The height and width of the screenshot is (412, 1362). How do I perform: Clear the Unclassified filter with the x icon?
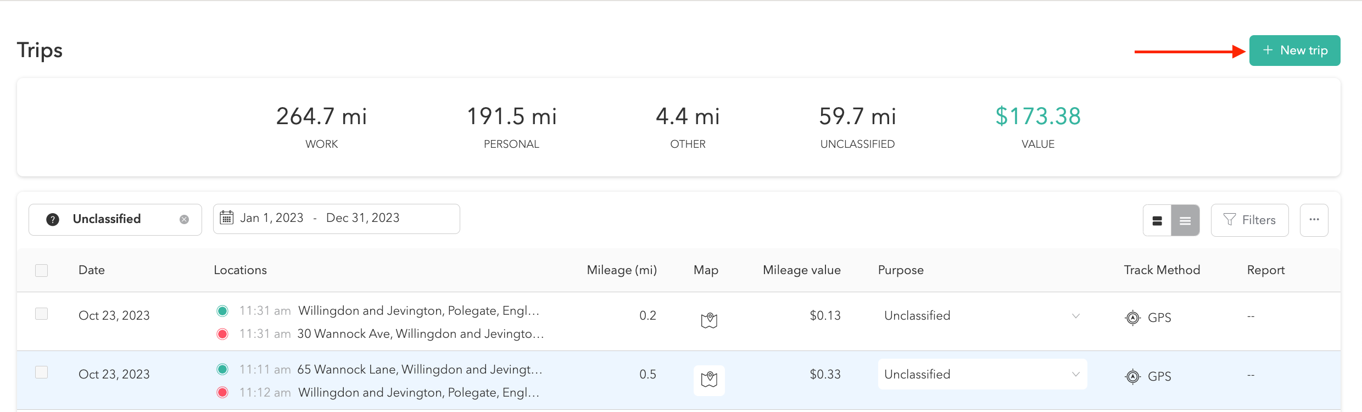pyautogui.click(x=184, y=220)
